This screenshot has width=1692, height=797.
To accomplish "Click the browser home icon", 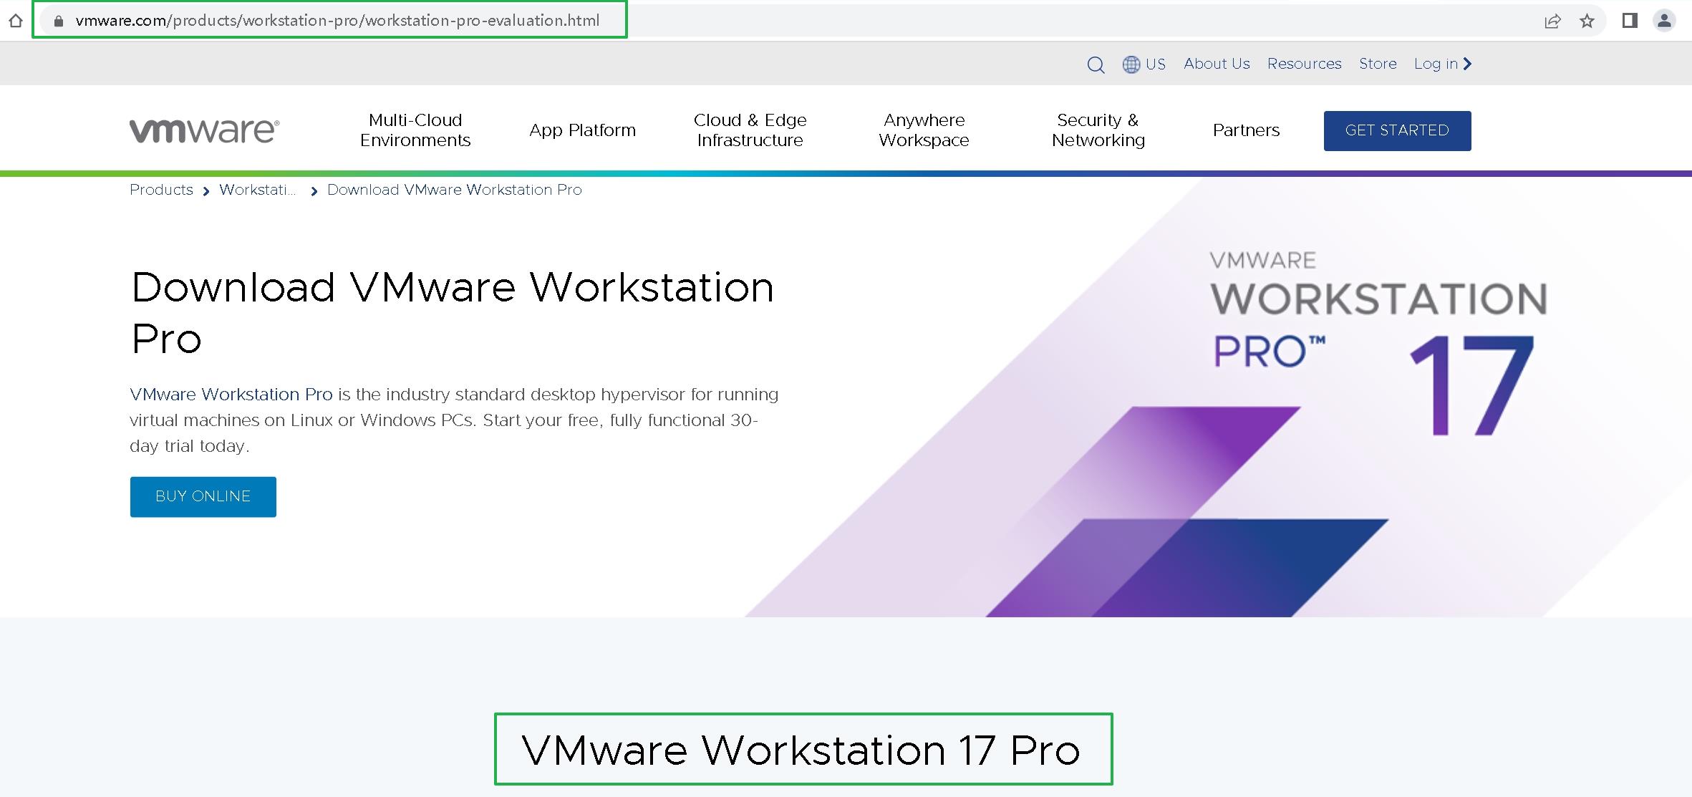I will 16,21.
